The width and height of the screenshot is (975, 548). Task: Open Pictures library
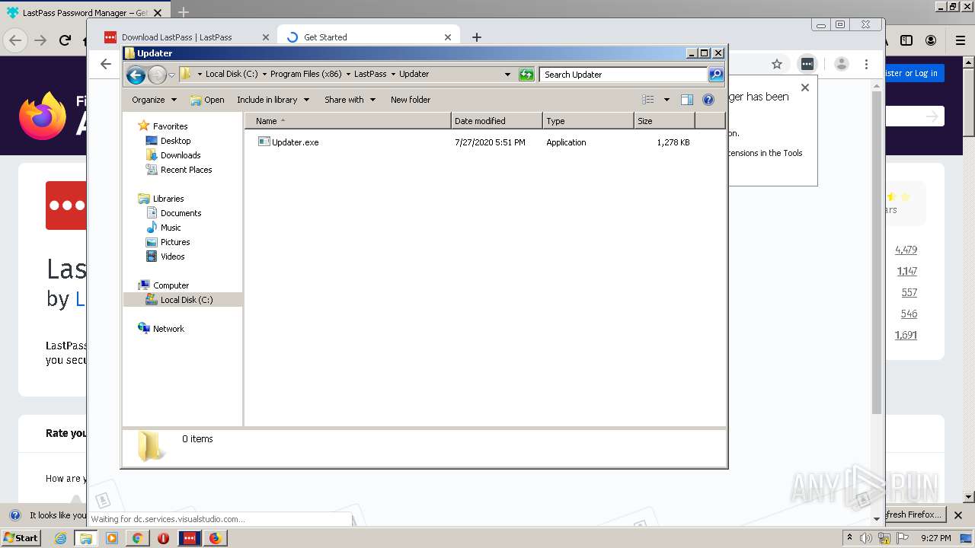coord(175,242)
